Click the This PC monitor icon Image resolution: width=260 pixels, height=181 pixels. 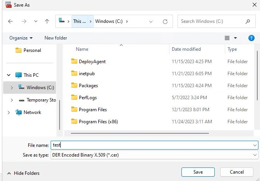(x=19, y=75)
